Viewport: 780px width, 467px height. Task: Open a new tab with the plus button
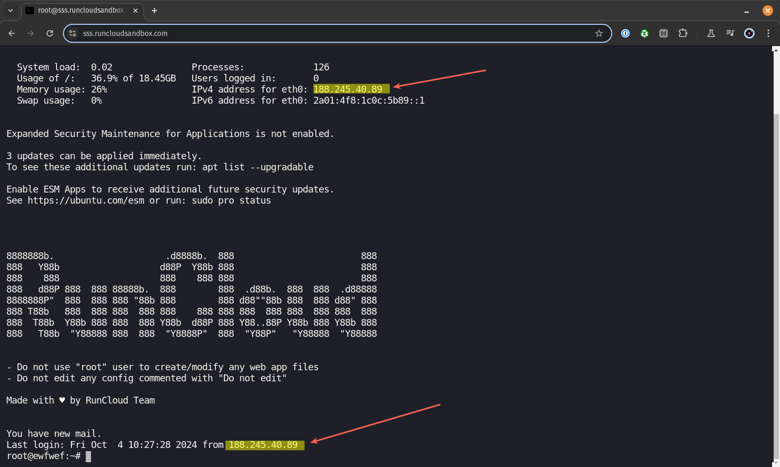[154, 10]
